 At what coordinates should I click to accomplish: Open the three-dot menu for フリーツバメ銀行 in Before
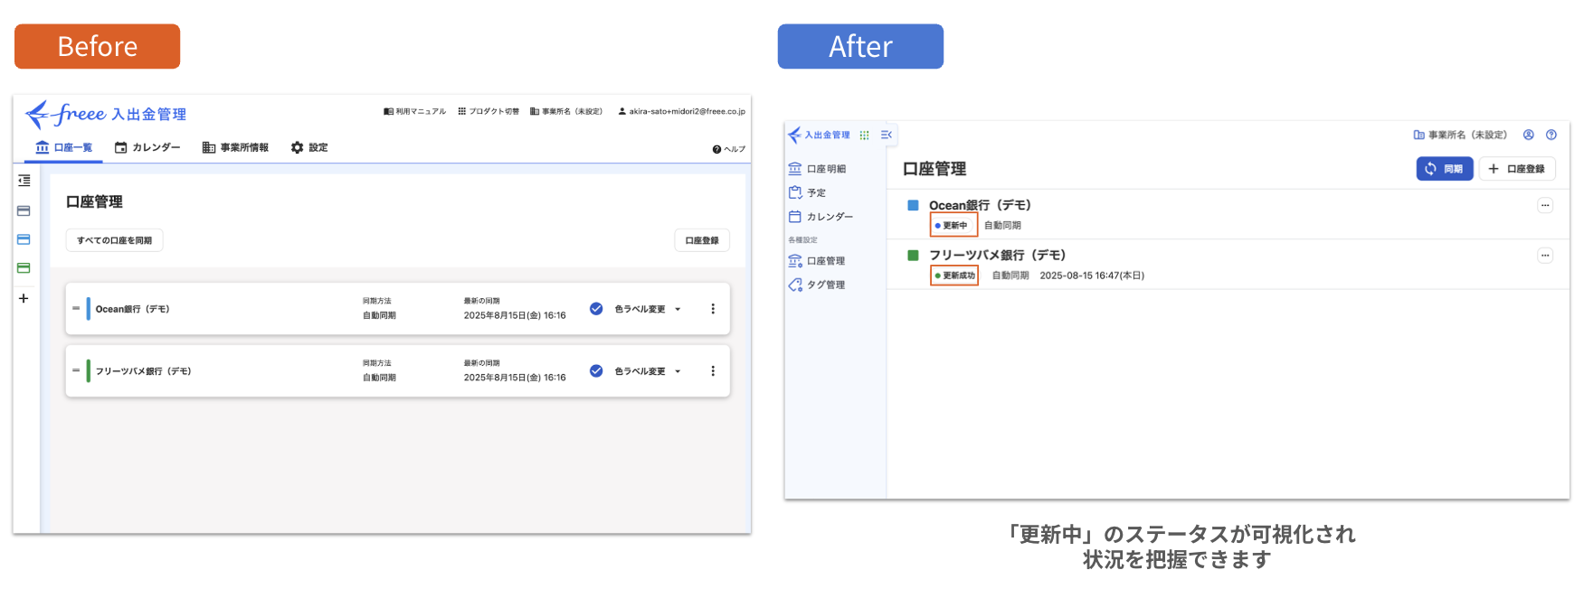click(x=713, y=371)
